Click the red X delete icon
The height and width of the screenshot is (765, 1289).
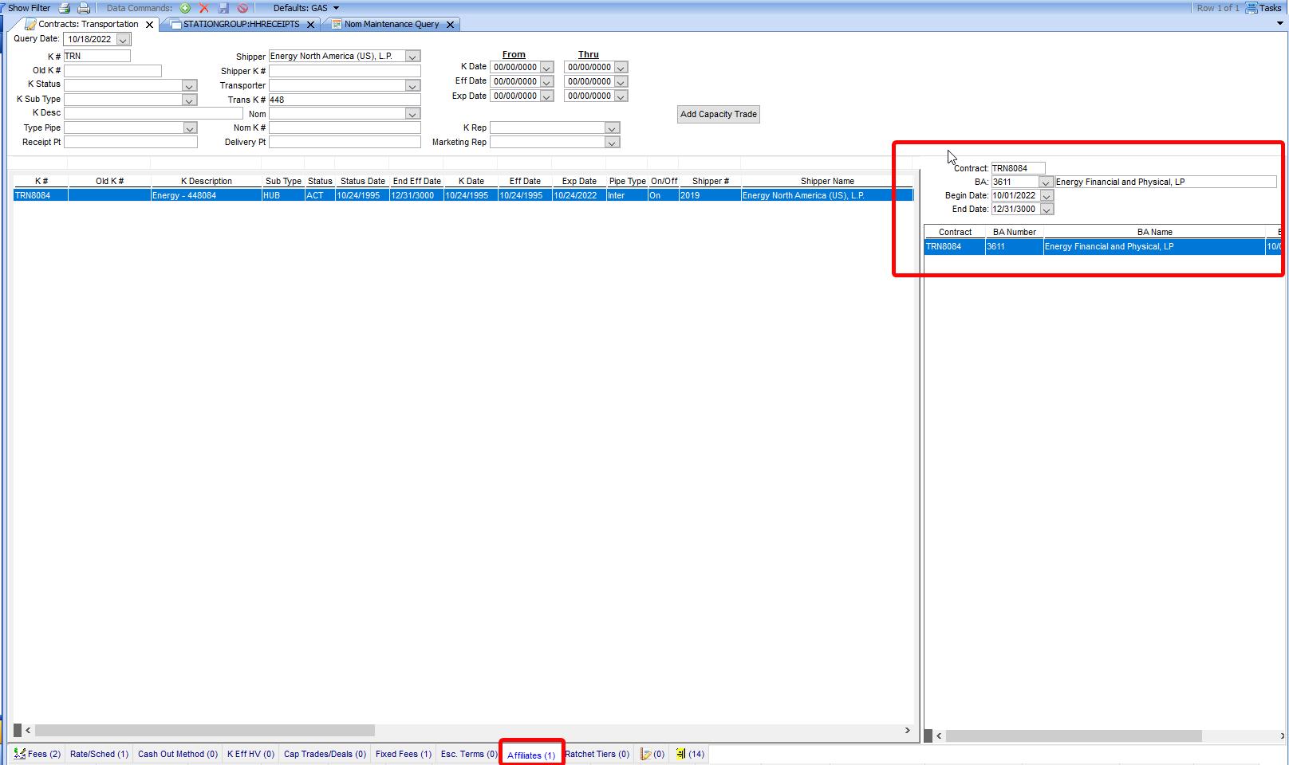(204, 8)
